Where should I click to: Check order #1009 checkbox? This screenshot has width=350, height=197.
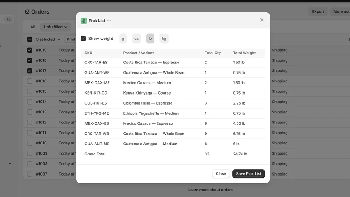29,154
